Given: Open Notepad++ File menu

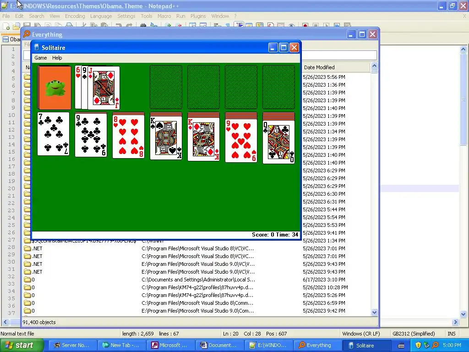Looking at the screenshot, I should click(6, 16).
